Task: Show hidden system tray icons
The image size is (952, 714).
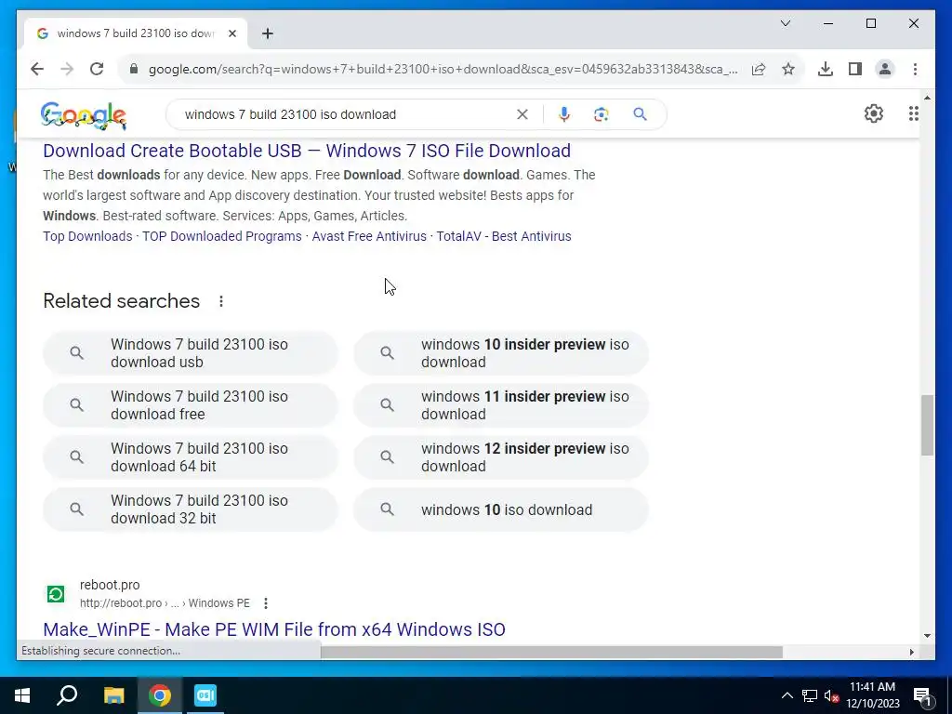Action: [787, 695]
